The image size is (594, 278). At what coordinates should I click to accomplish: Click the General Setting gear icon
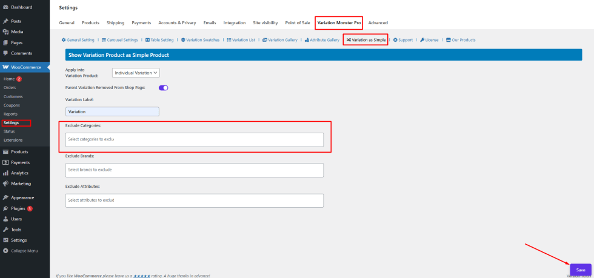(64, 40)
